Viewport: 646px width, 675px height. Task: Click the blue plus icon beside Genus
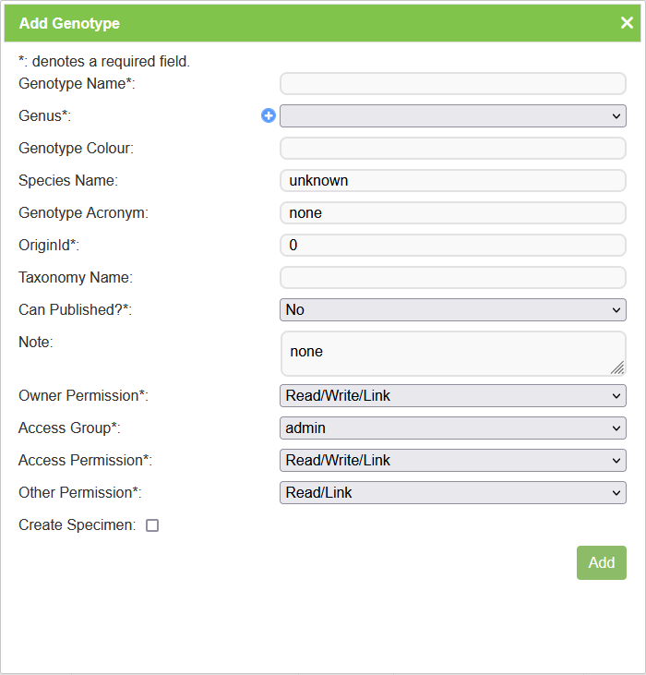269,115
